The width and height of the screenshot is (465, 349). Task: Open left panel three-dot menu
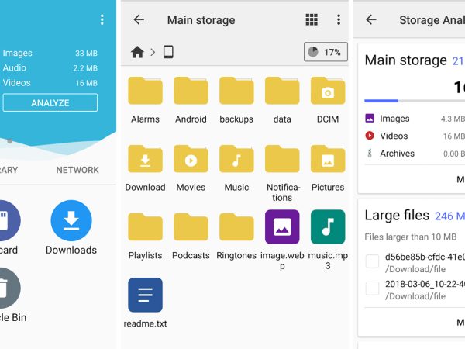[102, 20]
